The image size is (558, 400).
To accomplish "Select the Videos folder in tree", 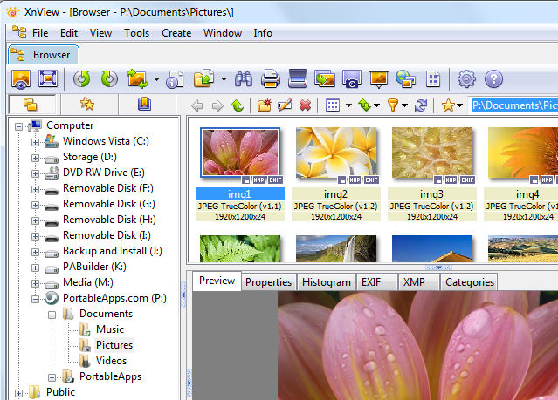I will 111,361.
